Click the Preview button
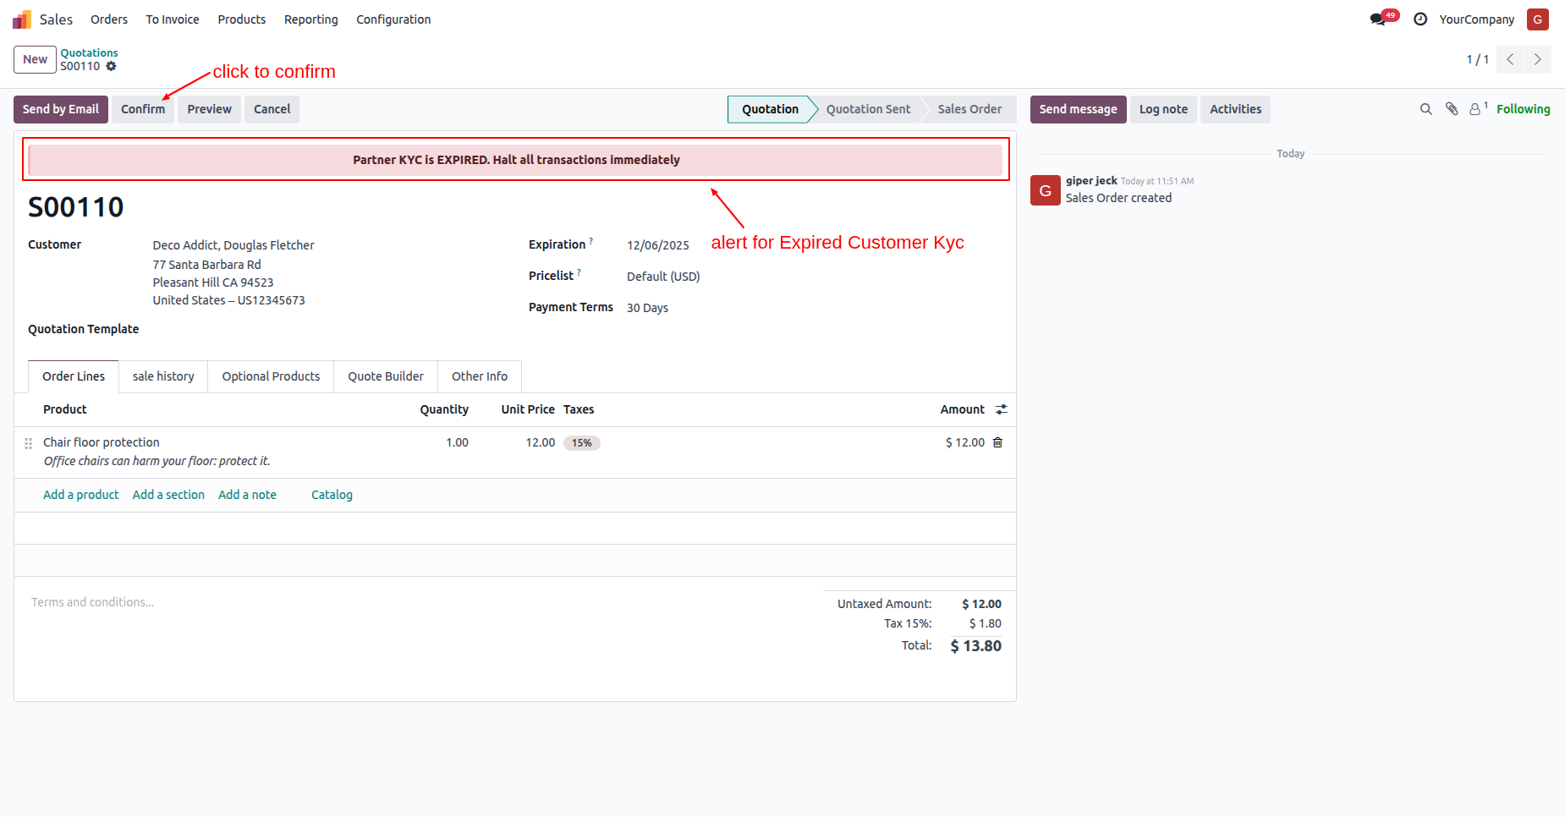The height and width of the screenshot is (817, 1565). (x=210, y=109)
